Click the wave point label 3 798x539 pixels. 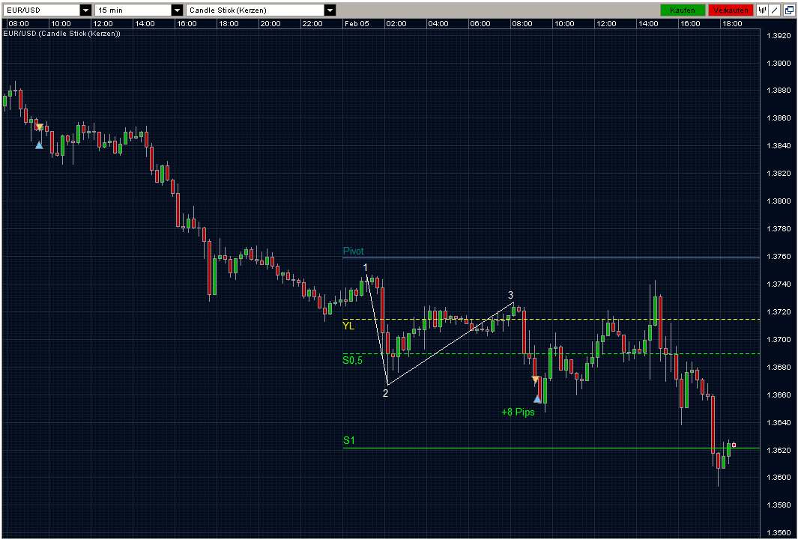point(510,295)
